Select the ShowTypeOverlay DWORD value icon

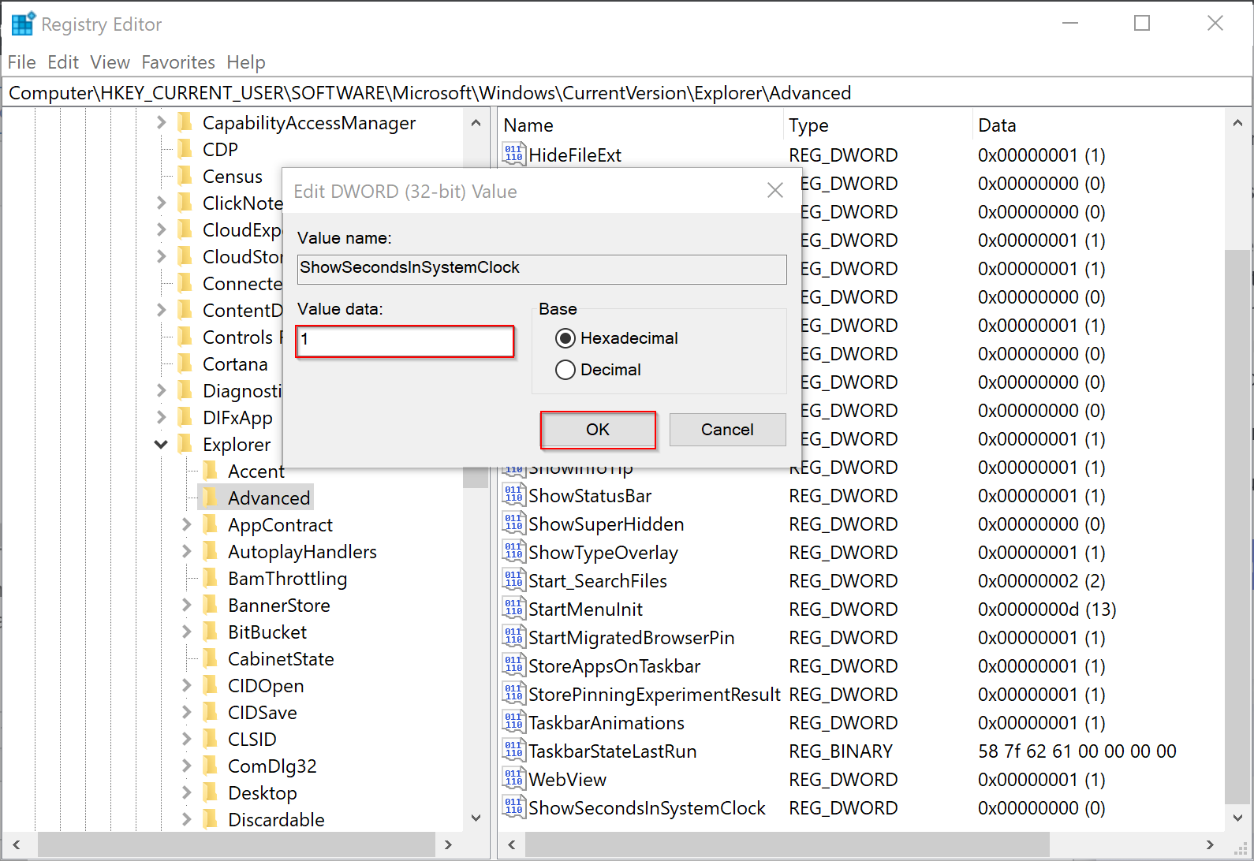click(x=513, y=552)
